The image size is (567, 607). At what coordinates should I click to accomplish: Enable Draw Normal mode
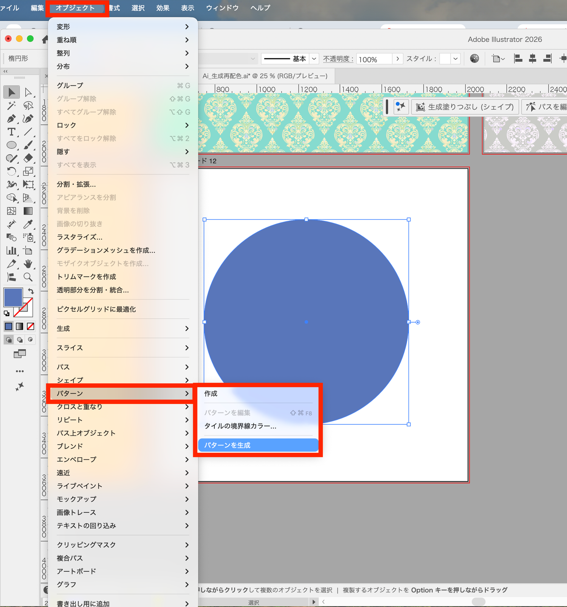click(9, 340)
